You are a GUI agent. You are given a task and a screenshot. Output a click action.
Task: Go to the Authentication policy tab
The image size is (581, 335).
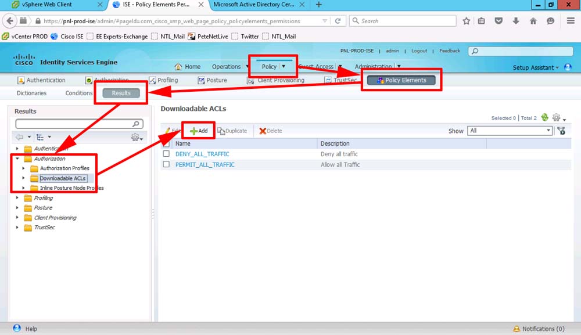(x=41, y=80)
